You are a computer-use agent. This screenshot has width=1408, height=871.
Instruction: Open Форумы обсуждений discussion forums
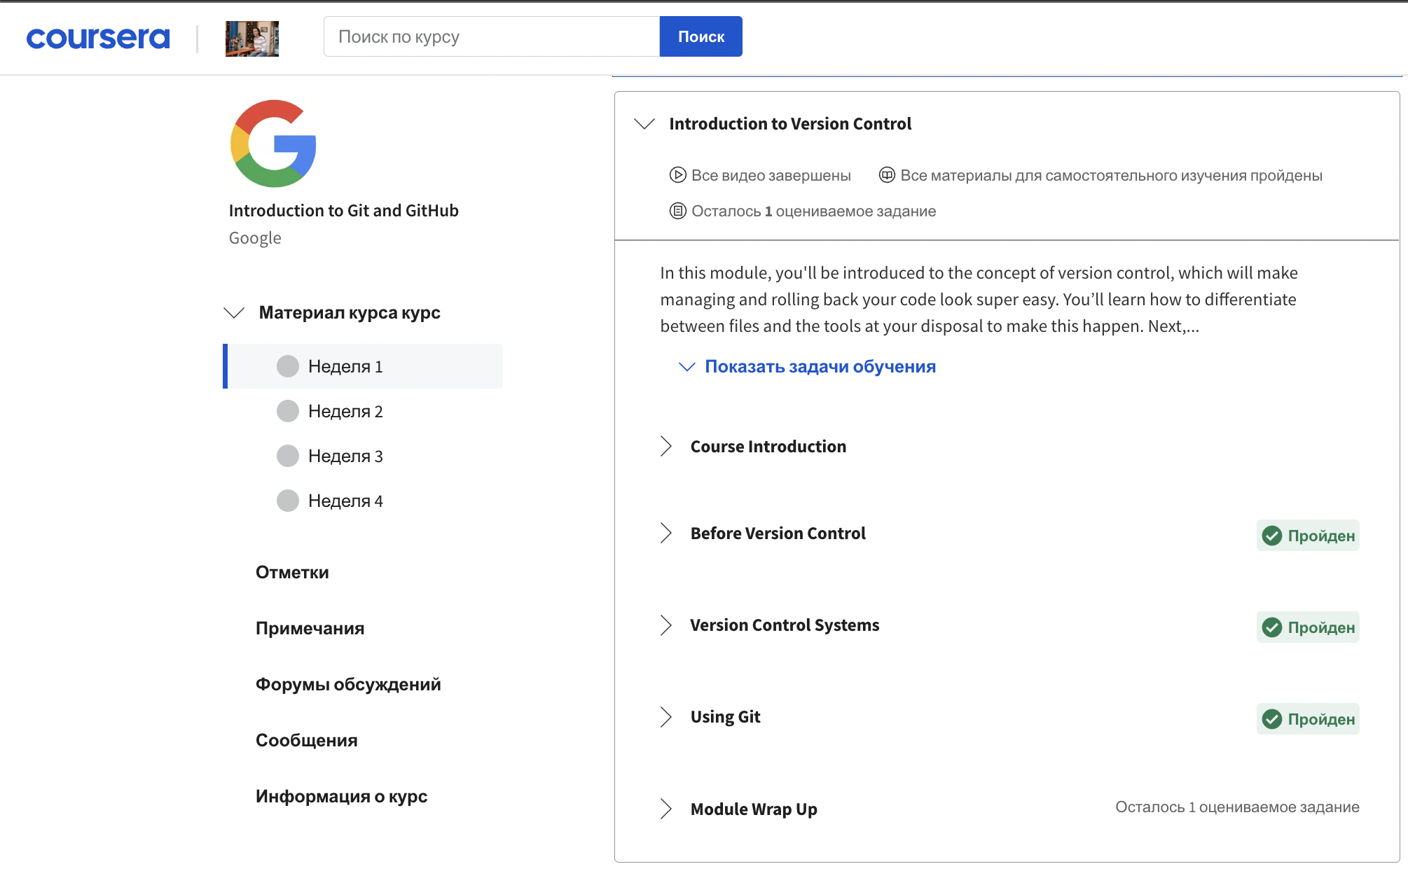348,684
